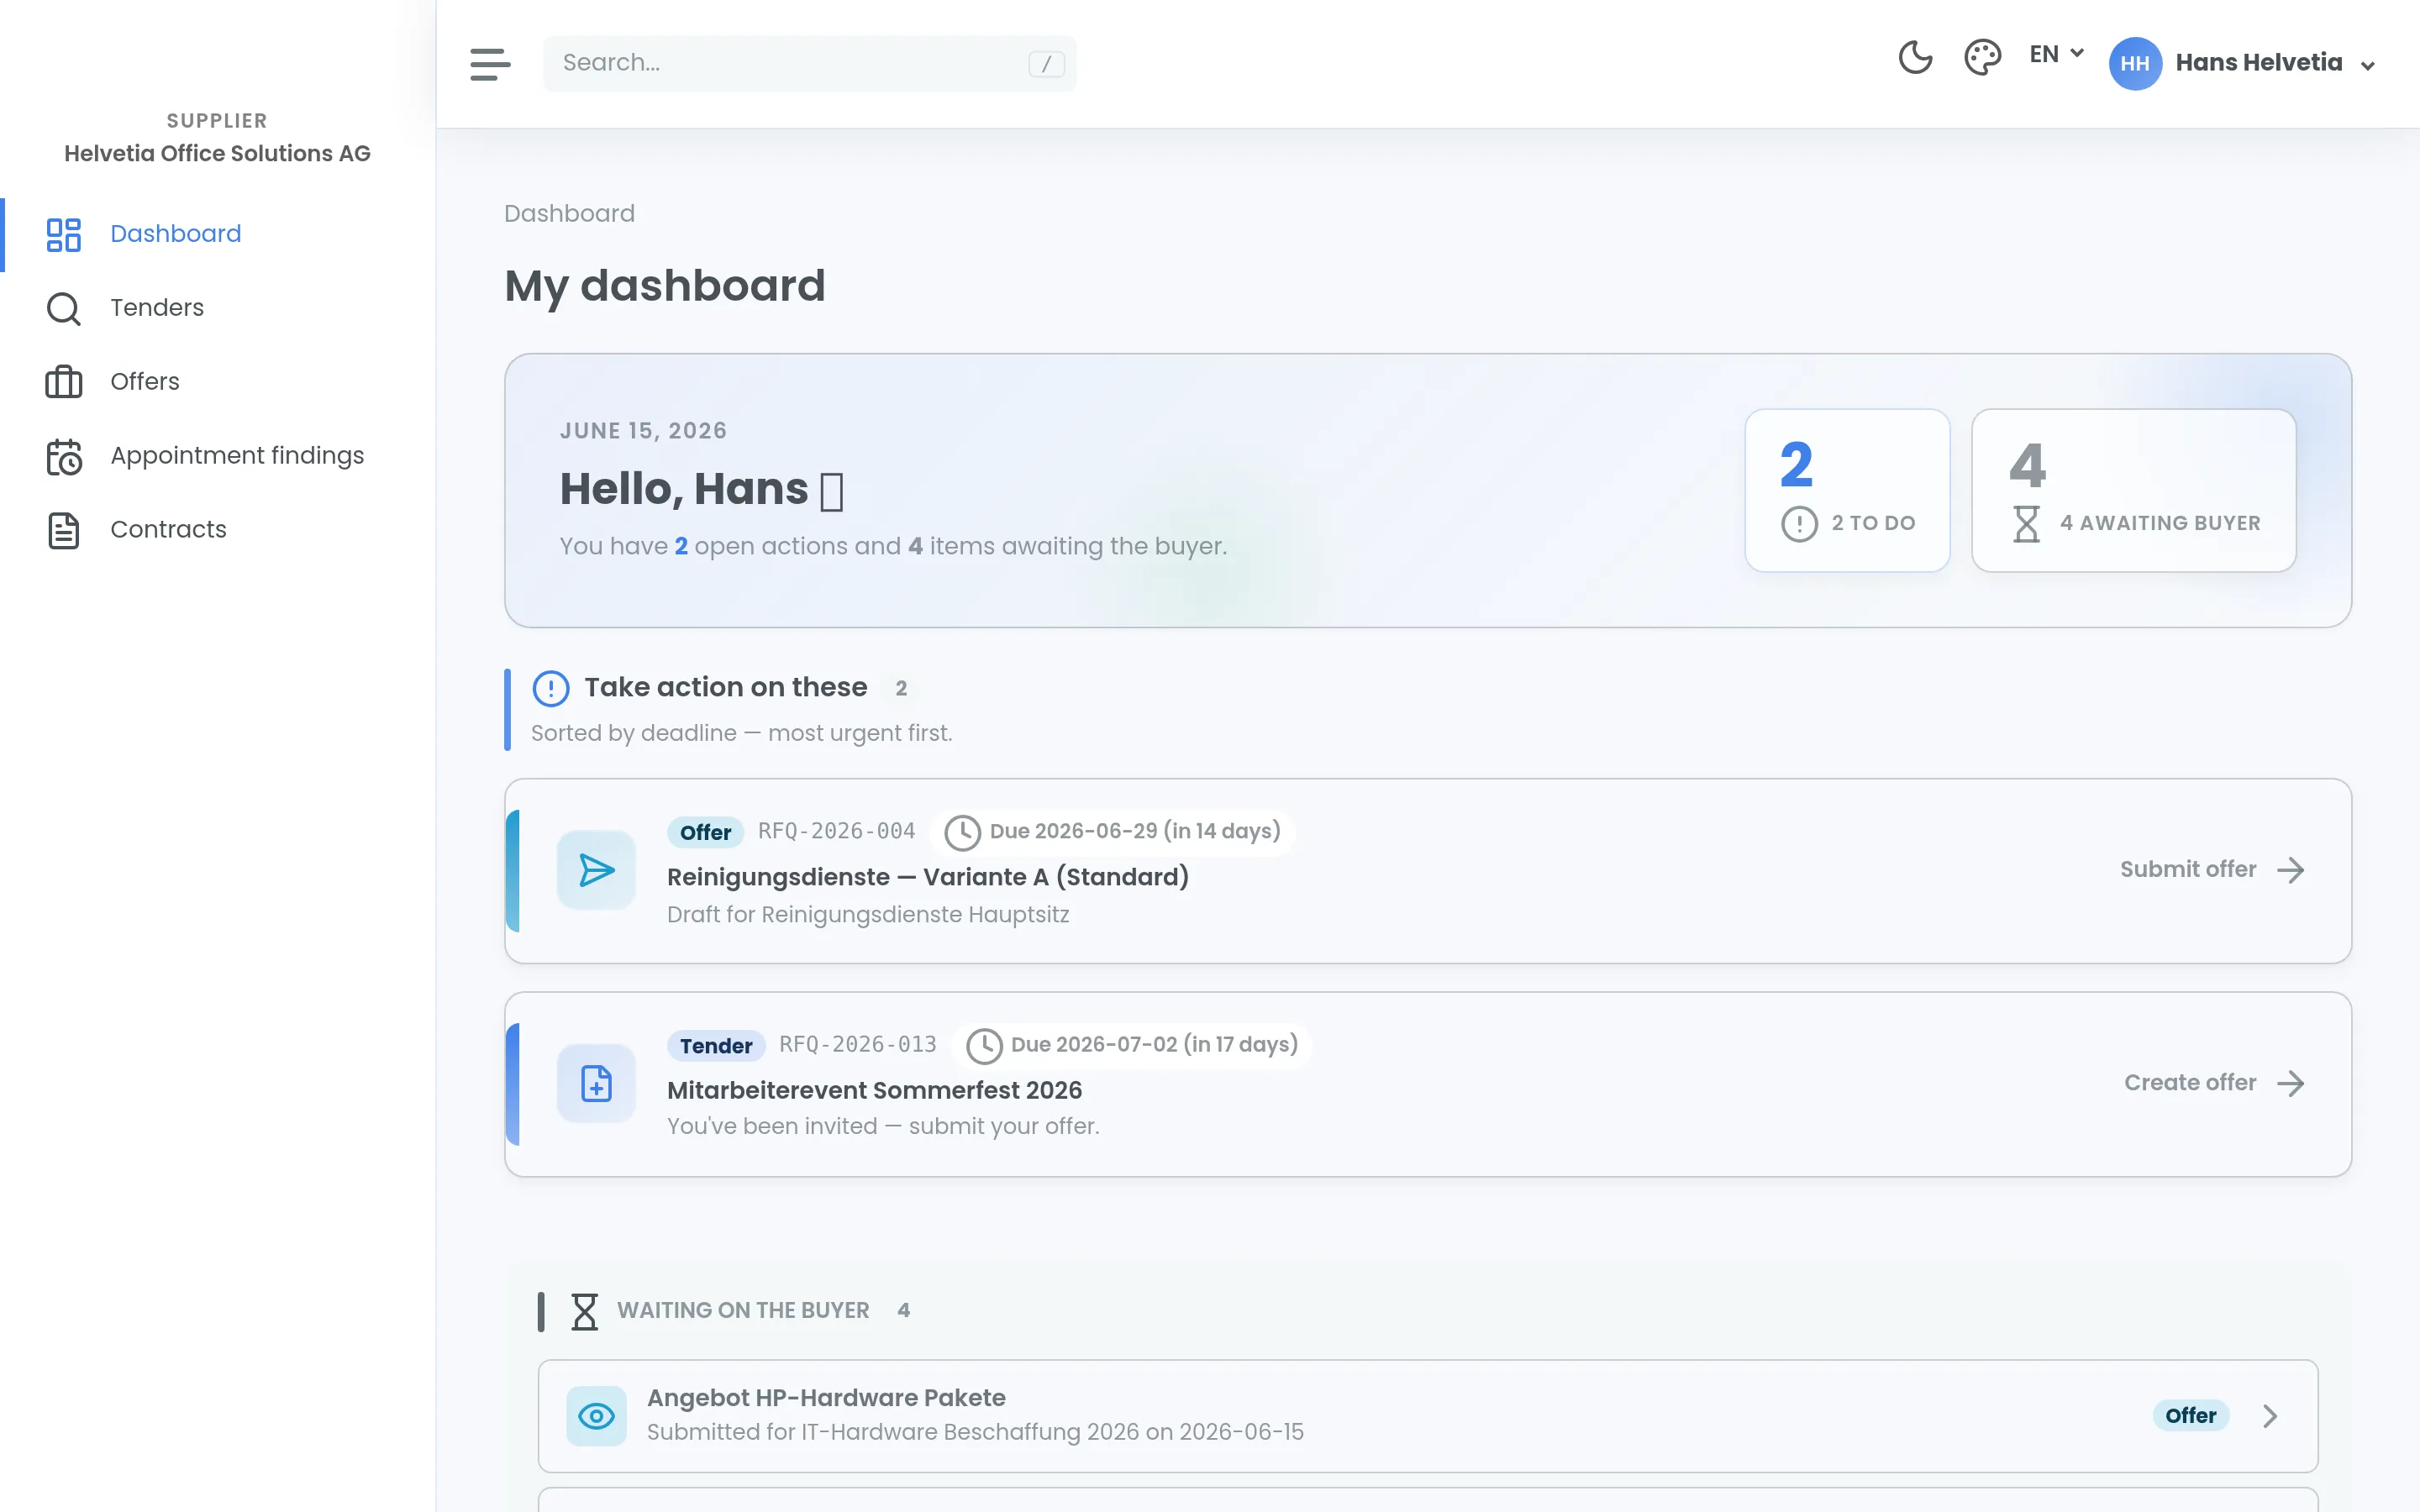Click the Offer tag on HP-Hardware Pakete row
The image size is (2420, 1512).
(2190, 1416)
